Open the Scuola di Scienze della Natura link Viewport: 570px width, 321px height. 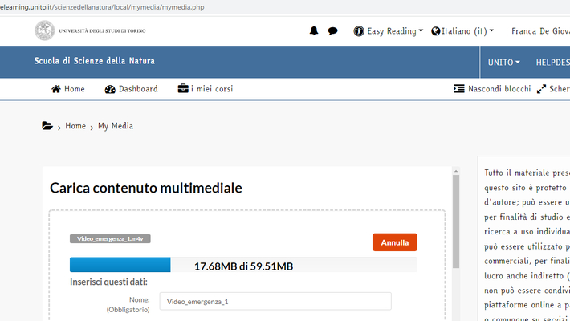pyautogui.click(x=94, y=61)
